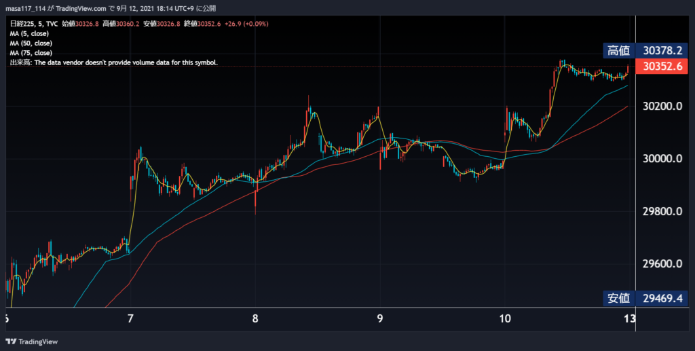Click the 29800.0 price axis value

coord(662,211)
